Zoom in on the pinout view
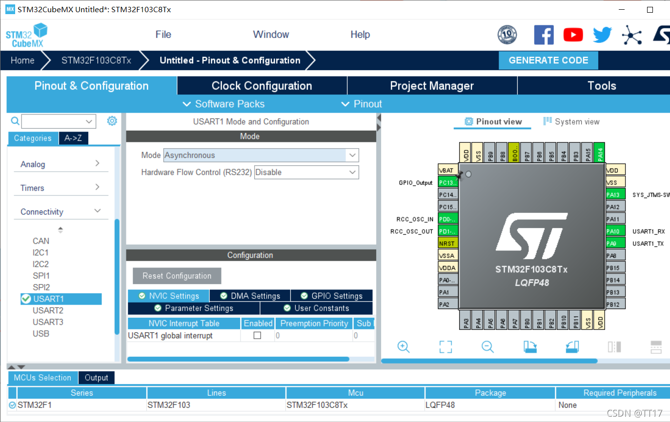 [403, 346]
